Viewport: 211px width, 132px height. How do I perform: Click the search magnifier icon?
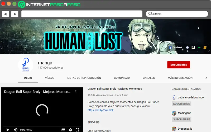(150, 14)
